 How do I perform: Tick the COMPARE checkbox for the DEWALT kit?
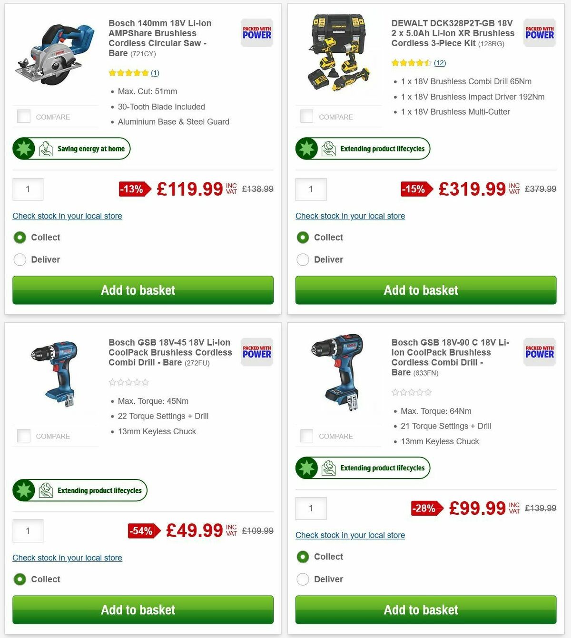tap(306, 116)
